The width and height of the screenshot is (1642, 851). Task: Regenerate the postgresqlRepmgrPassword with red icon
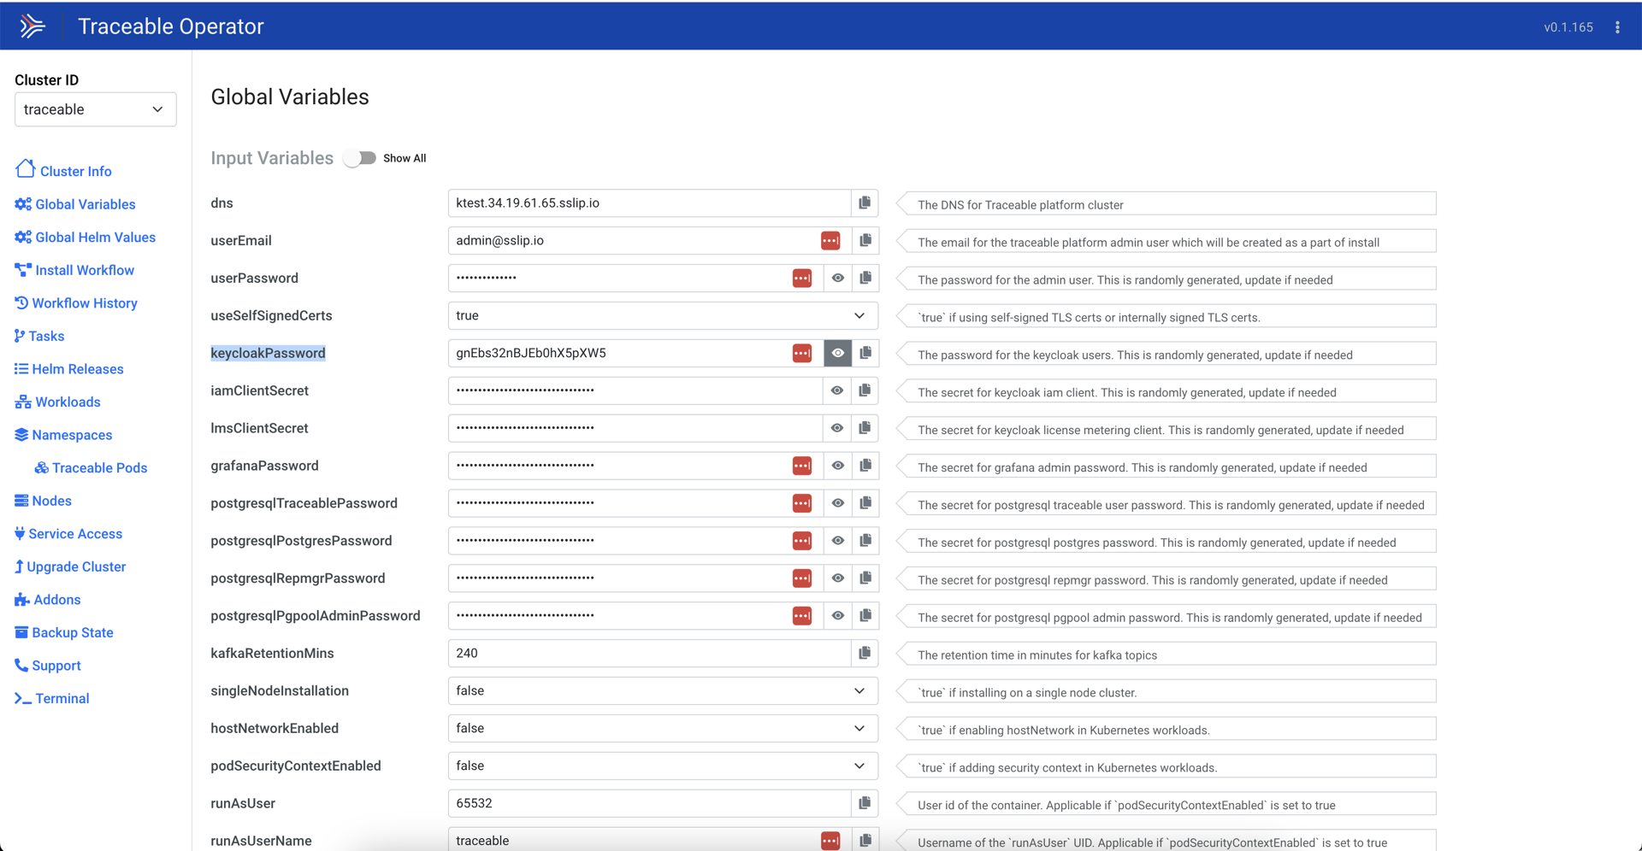(802, 578)
